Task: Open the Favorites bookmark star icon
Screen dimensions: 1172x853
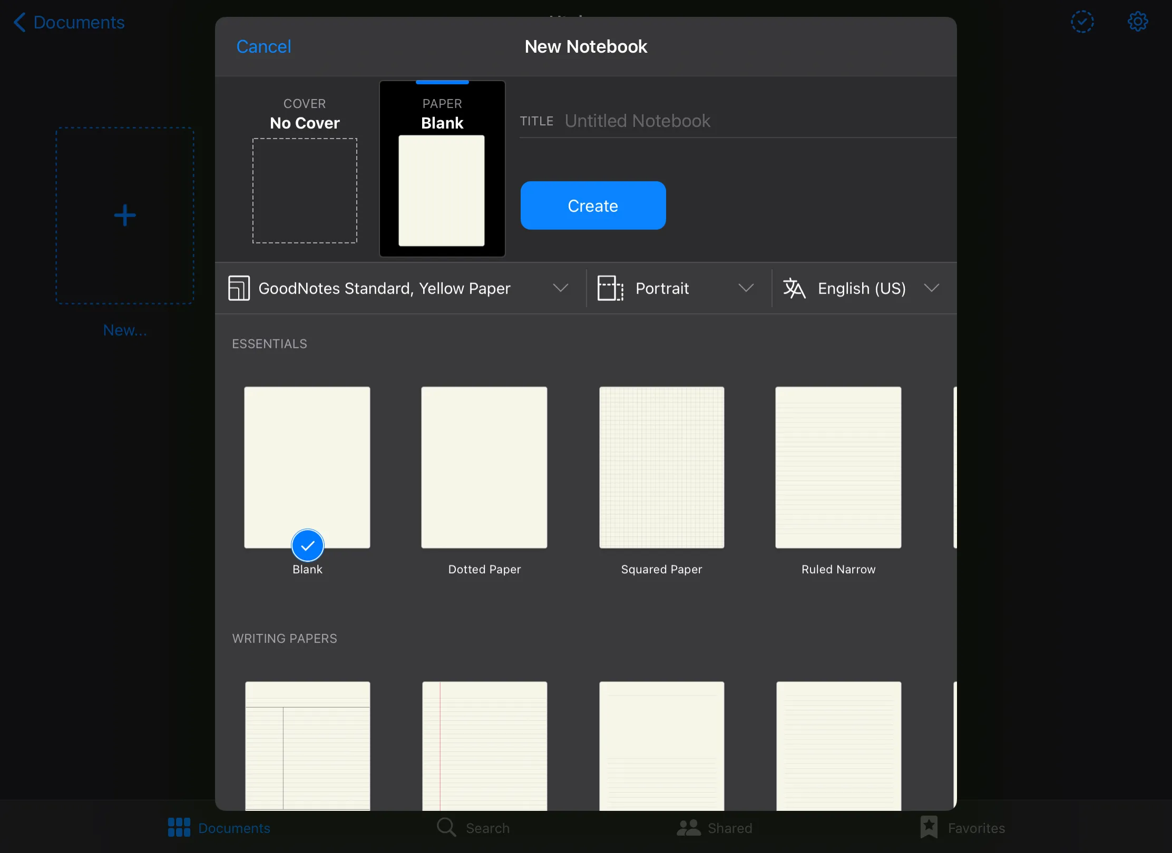Action: (929, 827)
